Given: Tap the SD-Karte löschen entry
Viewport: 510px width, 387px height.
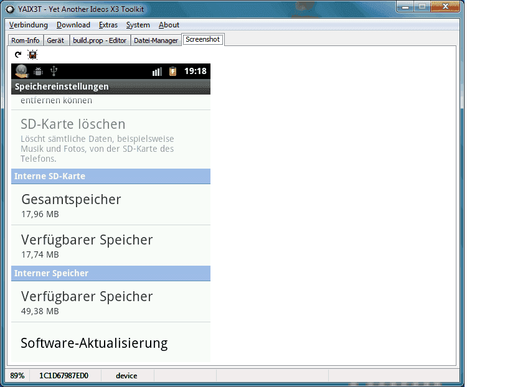Looking at the screenshot, I should point(111,139).
